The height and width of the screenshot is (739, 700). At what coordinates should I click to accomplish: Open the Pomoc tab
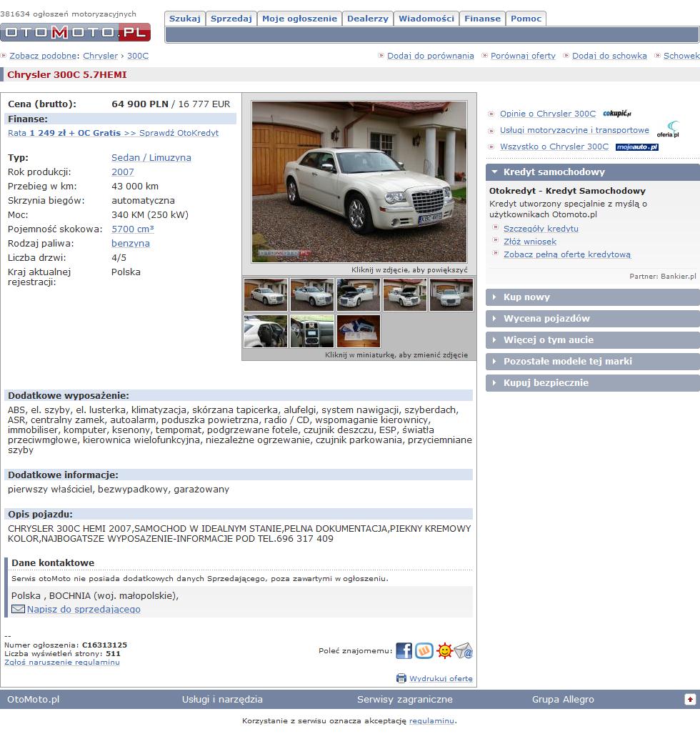pyautogui.click(x=526, y=19)
